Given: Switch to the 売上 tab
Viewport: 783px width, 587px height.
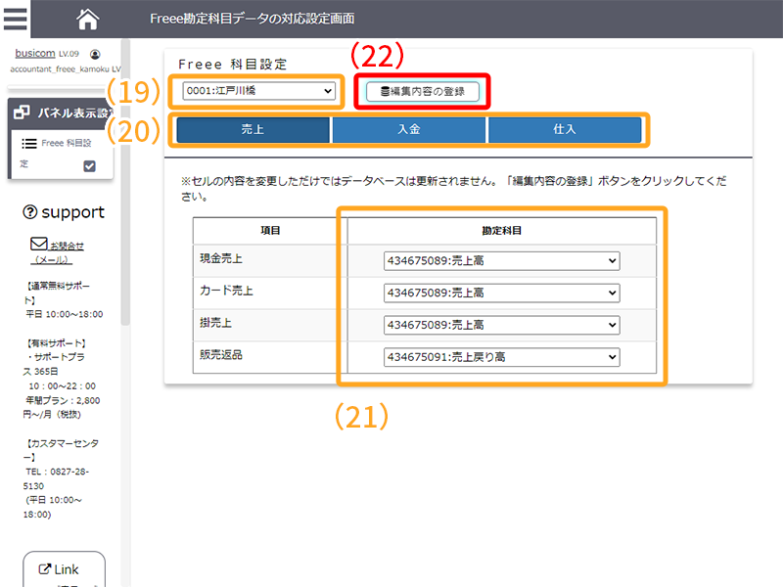Looking at the screenshot, I should point(253,129).
